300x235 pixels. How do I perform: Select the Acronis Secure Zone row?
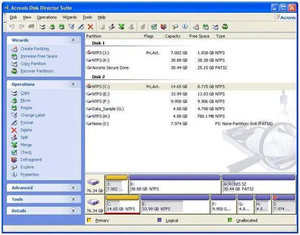pos(191,68)
